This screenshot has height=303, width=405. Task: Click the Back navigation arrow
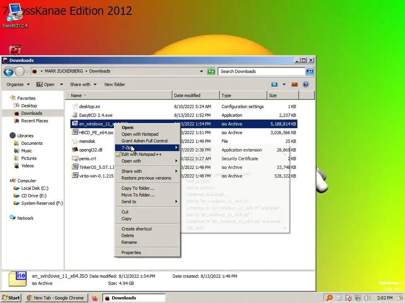click(9, 71)
